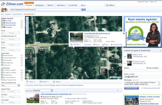
Task: Close the property info popup
Action: pos(124,33)
